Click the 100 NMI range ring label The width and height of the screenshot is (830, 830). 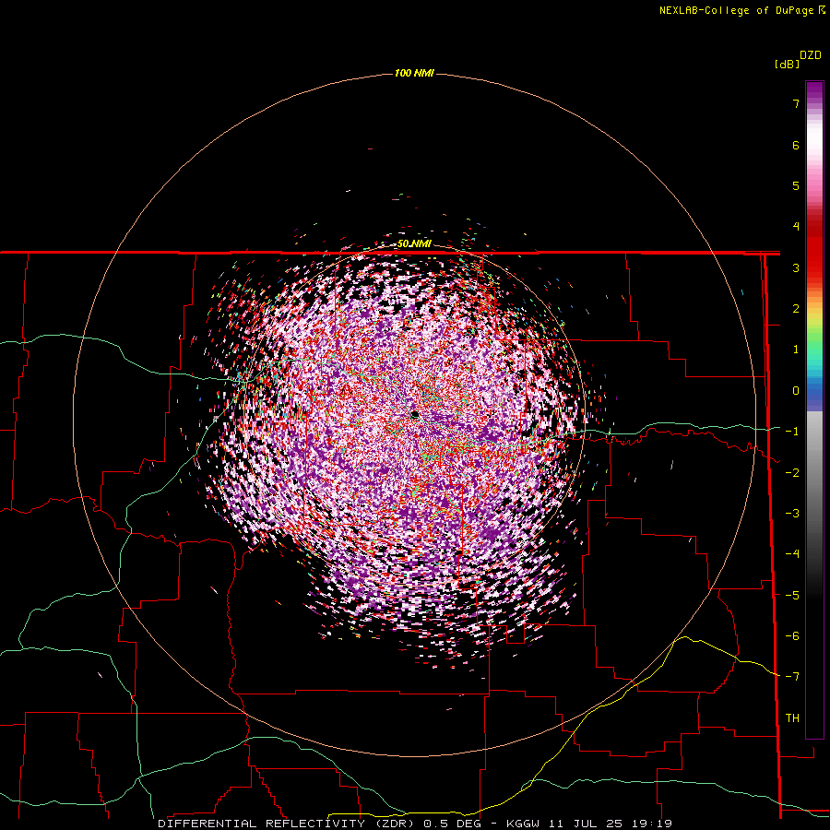[414, 73]
